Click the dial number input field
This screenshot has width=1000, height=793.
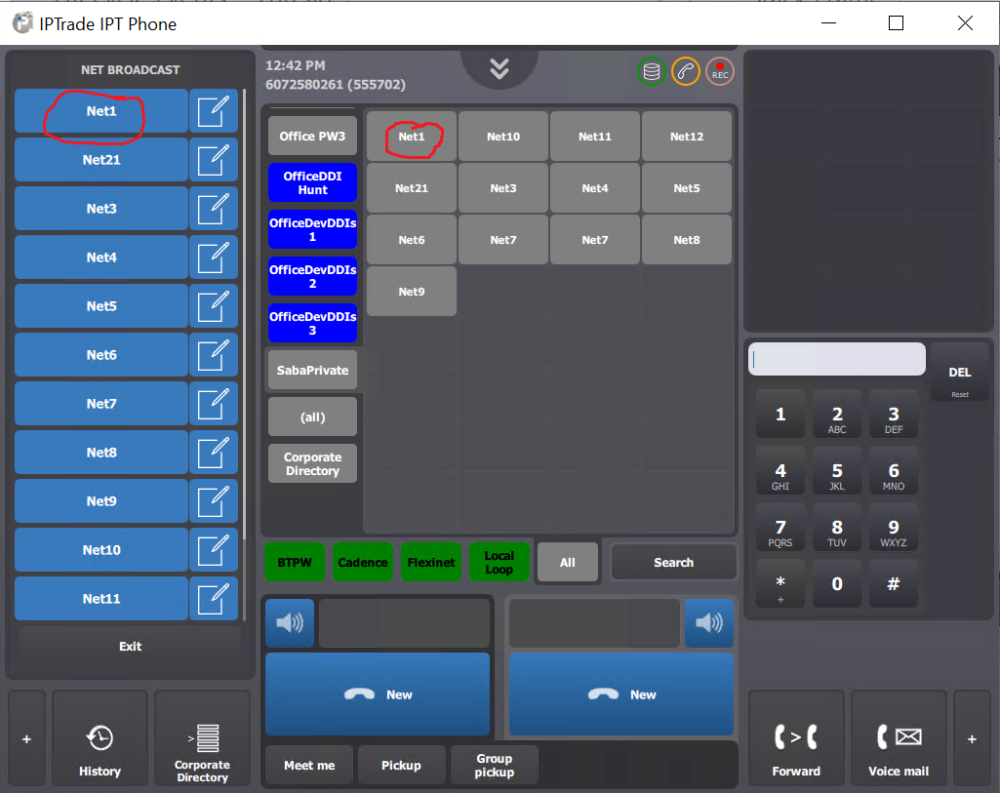click(837, 360)
